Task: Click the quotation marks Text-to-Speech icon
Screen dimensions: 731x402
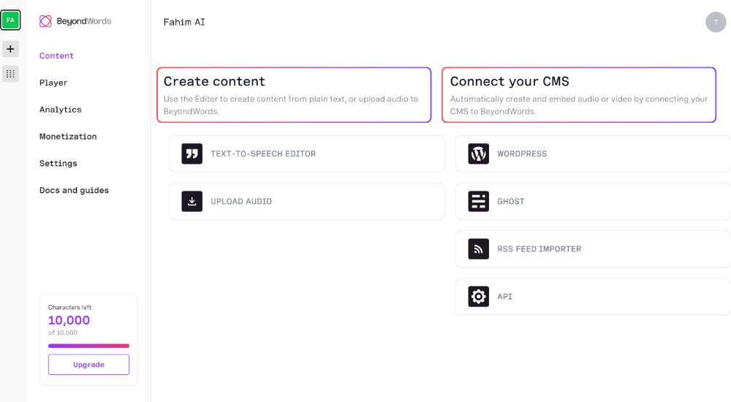Action: tap(192, 153)
